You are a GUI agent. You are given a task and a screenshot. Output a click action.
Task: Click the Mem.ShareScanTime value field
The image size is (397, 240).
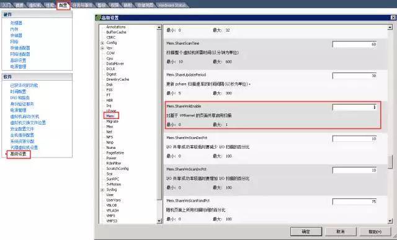354,44
